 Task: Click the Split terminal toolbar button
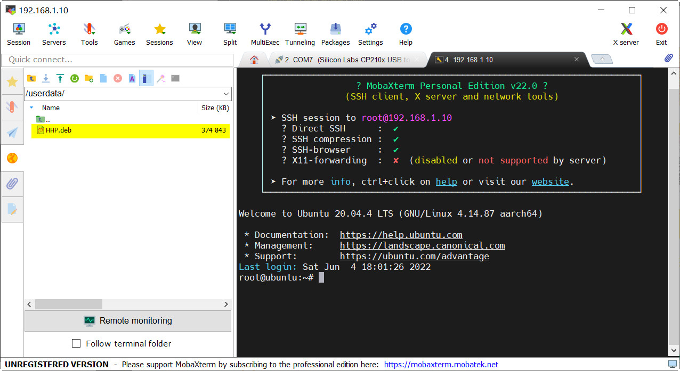[230, 35]
